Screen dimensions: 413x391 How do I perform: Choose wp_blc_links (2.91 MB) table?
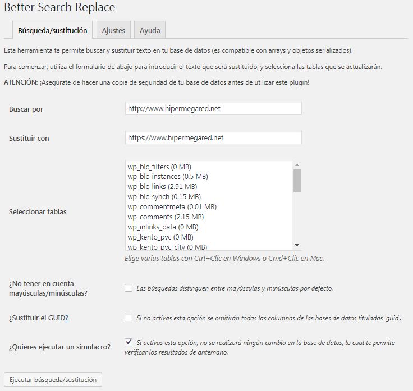162,187
